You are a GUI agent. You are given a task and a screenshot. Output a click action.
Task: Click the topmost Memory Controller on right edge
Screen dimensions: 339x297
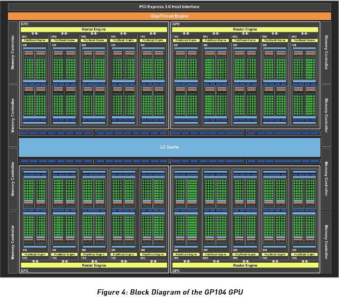point(326,53)
